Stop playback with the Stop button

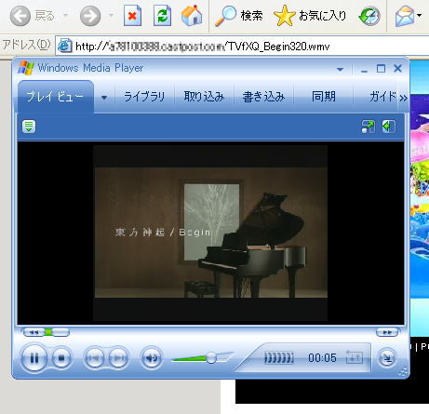coord(61,358)
